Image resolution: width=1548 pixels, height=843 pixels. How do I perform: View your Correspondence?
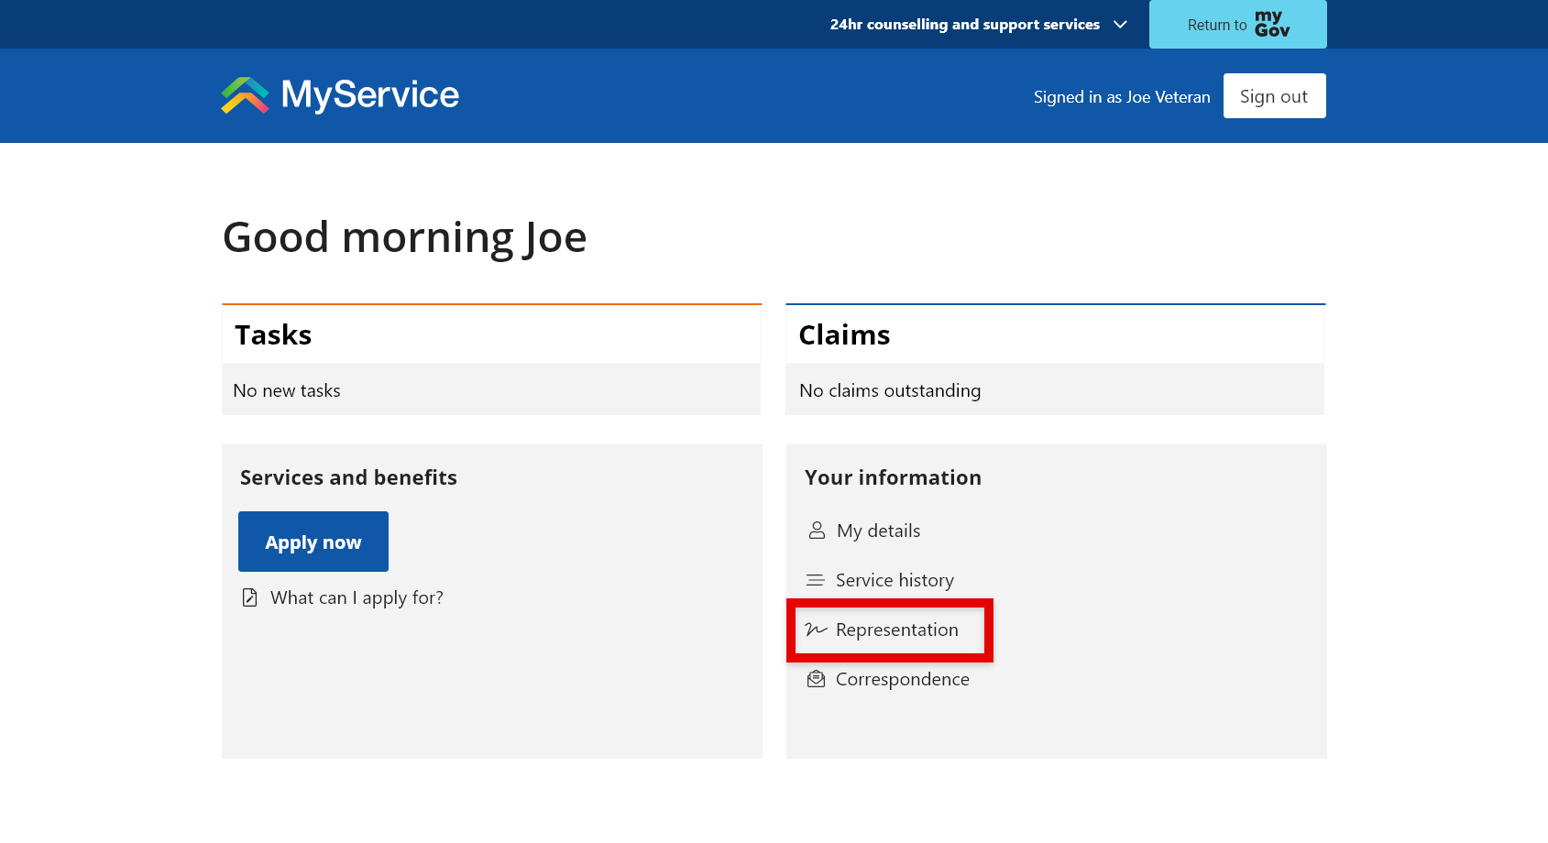[x=902, y=679]
